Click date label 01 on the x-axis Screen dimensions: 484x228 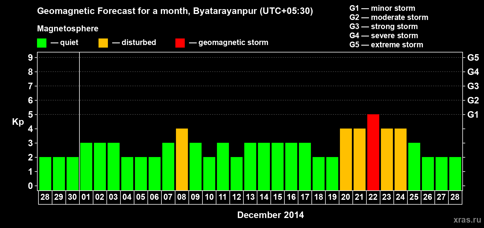tap(86, 197)
